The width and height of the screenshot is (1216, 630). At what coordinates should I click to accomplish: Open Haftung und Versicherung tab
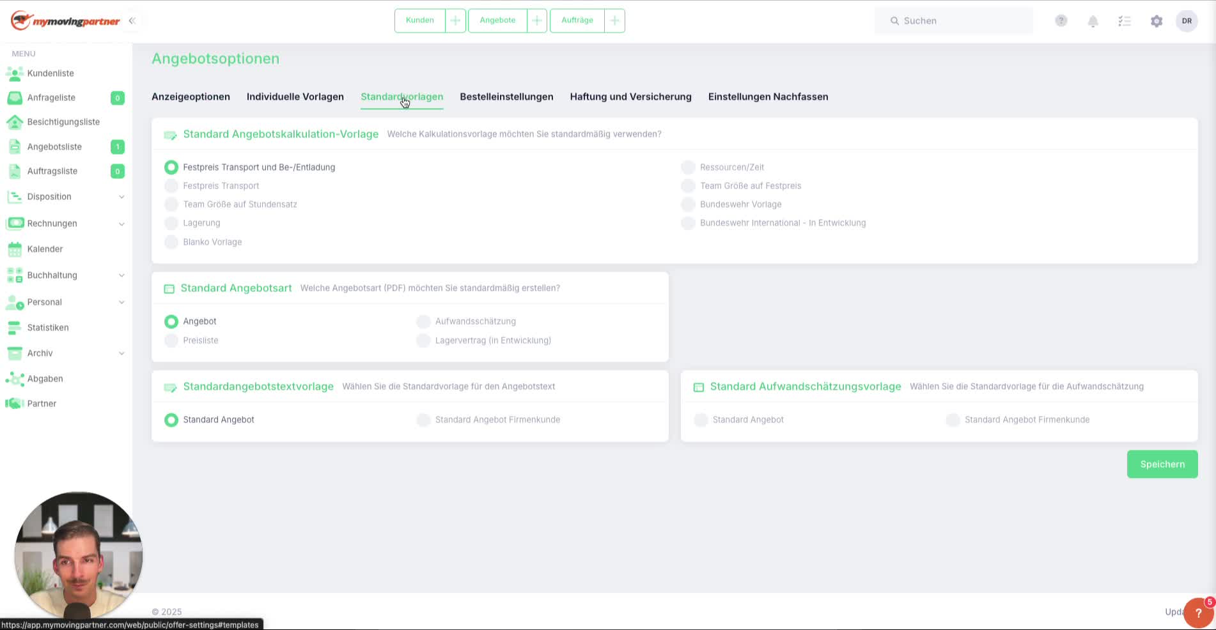pyautogui.click(x=630, y=97)
